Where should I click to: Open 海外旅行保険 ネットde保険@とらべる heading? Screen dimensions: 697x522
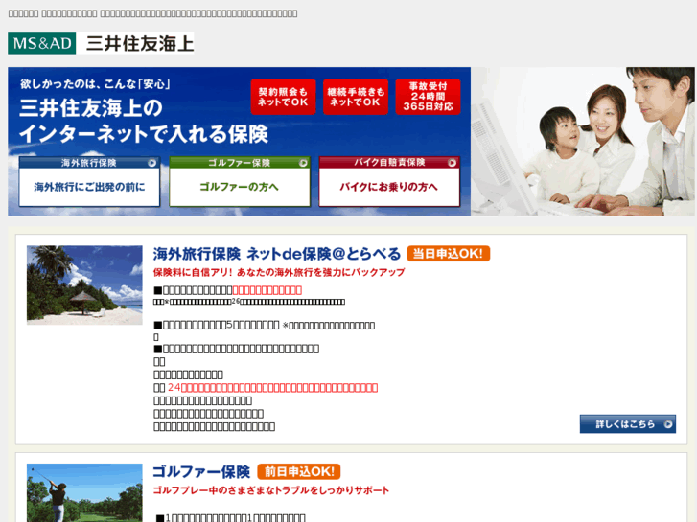(x=277, y=254)
